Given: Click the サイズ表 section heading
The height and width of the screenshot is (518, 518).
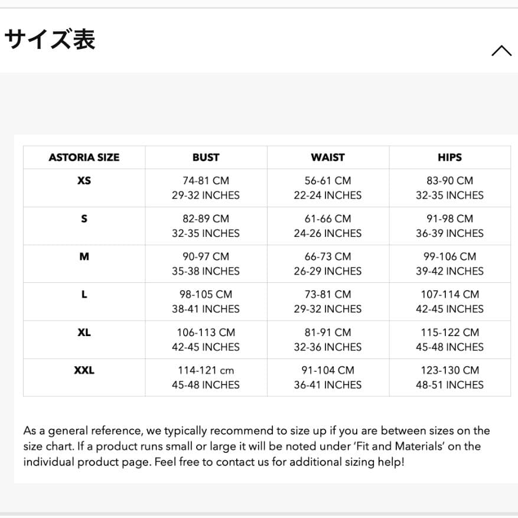Looking at the screenshot, I should (x=49, y=39).
